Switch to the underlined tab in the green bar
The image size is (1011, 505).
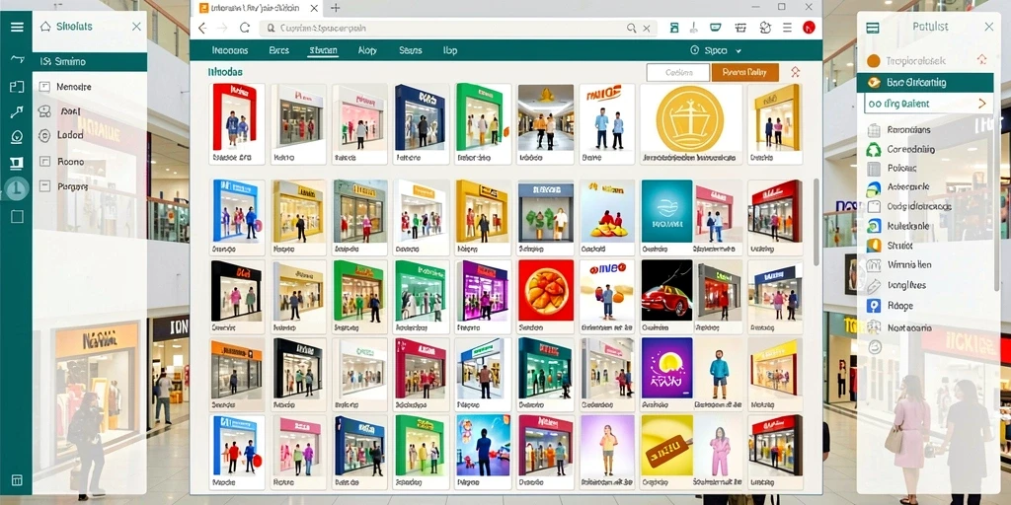point(323,50)
